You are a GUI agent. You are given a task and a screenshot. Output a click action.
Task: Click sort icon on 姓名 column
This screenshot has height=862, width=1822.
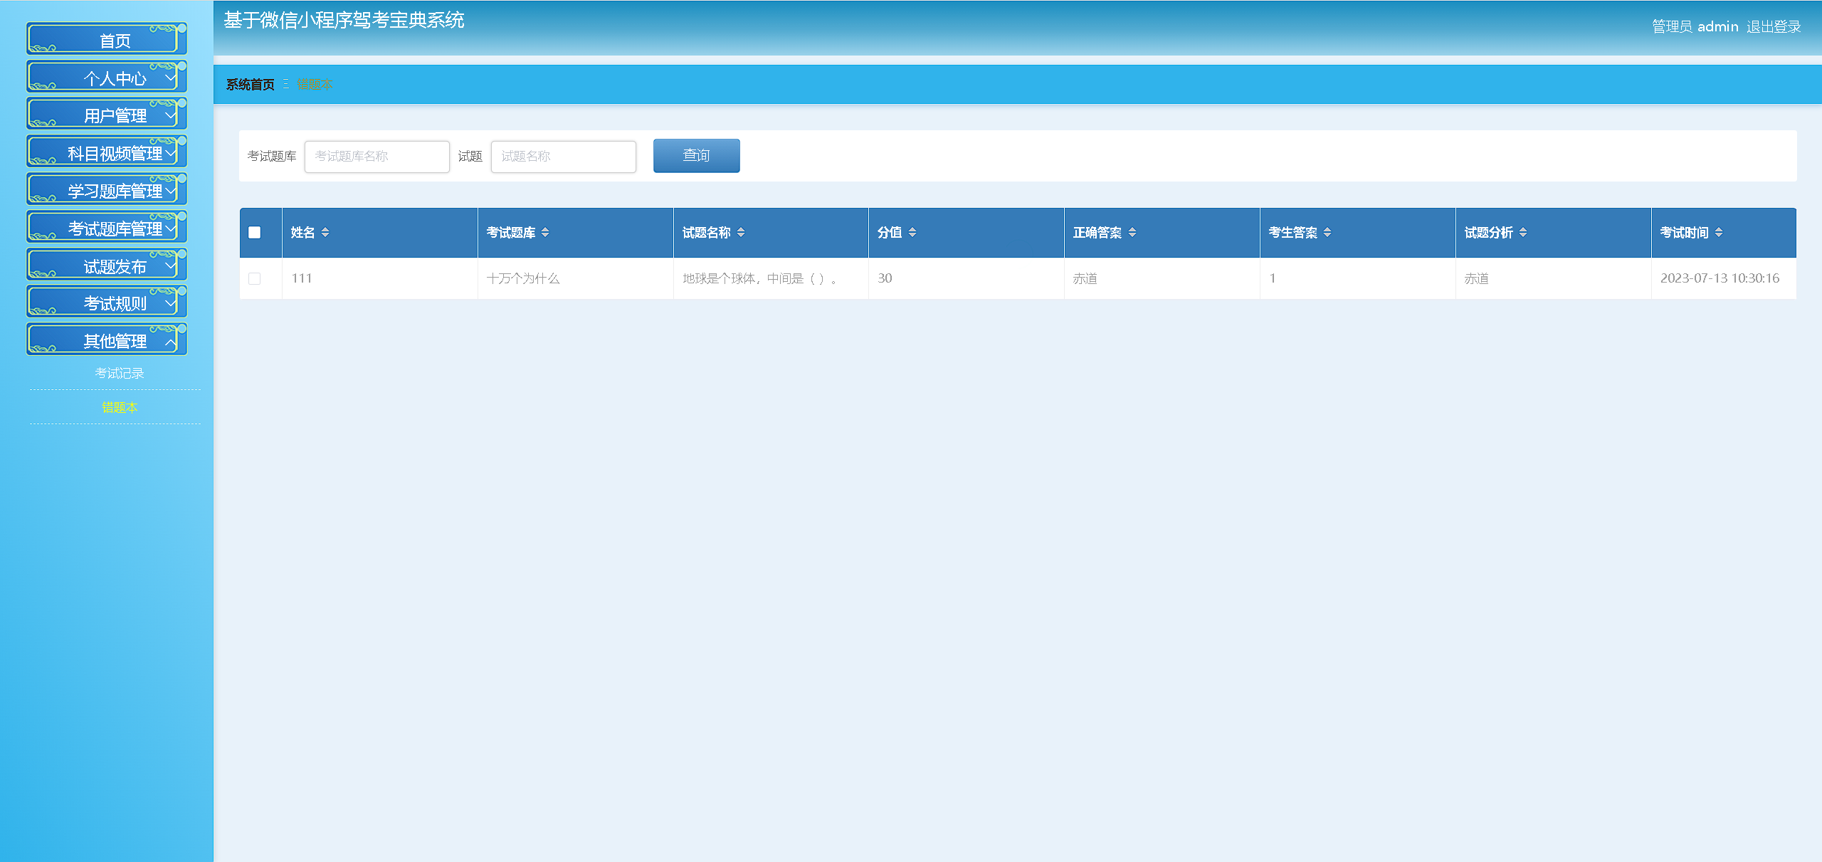click(x=325, y=233)
